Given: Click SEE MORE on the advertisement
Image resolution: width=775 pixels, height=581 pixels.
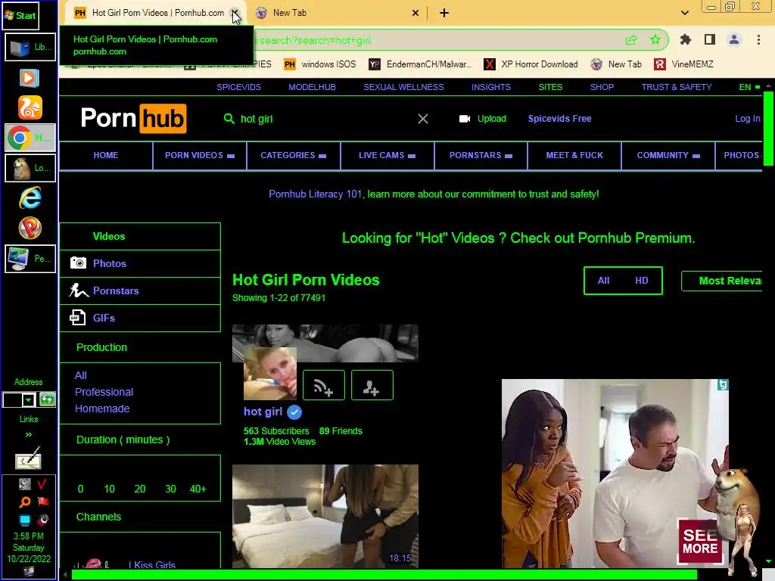Looking at the screenshot, I should click(x=700, y=542).
